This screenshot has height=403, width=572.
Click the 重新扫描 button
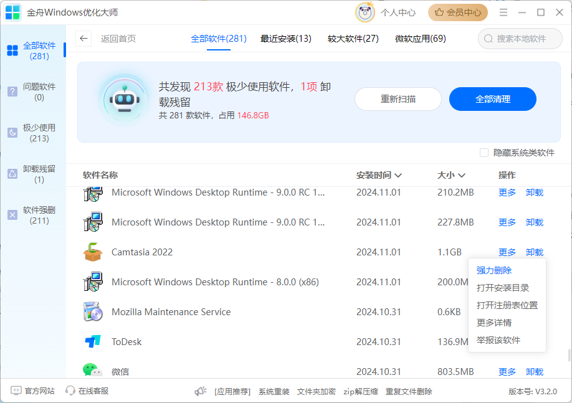pos(398,99)
